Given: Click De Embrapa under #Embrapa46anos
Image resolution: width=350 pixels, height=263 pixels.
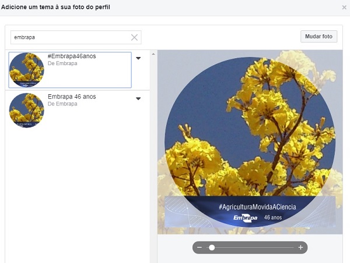Looking at the screenshot, I should pos(62,63).
